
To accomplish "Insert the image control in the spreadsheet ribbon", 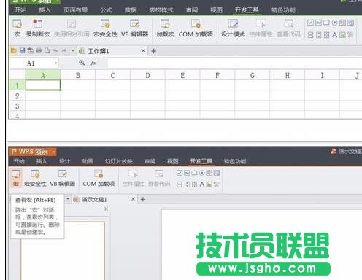I will tap(342, 35).
